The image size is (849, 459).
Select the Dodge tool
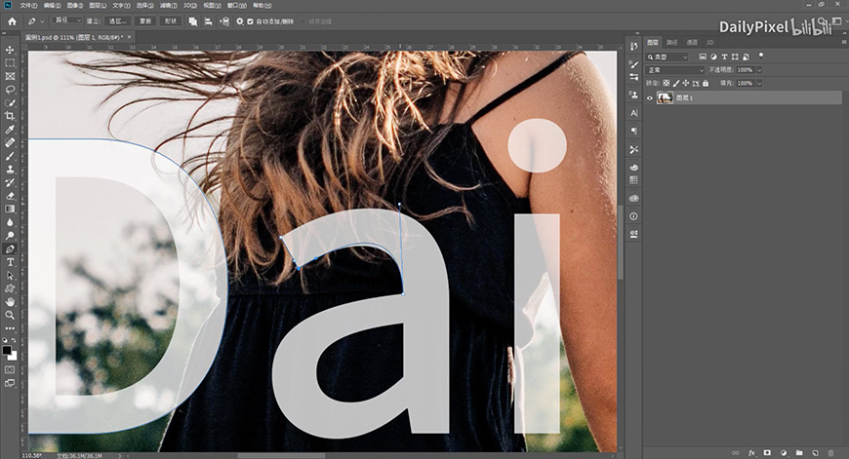click(10, 235)
